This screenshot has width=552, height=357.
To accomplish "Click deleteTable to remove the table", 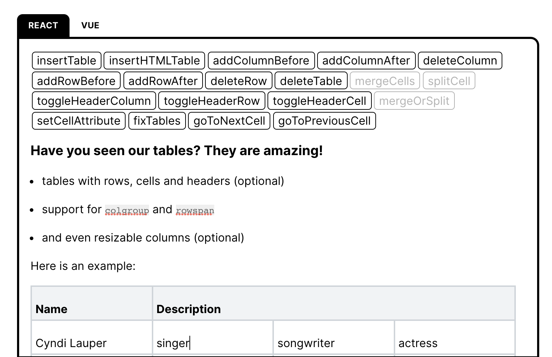I will 311,81.
